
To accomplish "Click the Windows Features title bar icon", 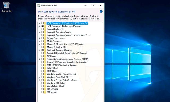I will [38, 6].
